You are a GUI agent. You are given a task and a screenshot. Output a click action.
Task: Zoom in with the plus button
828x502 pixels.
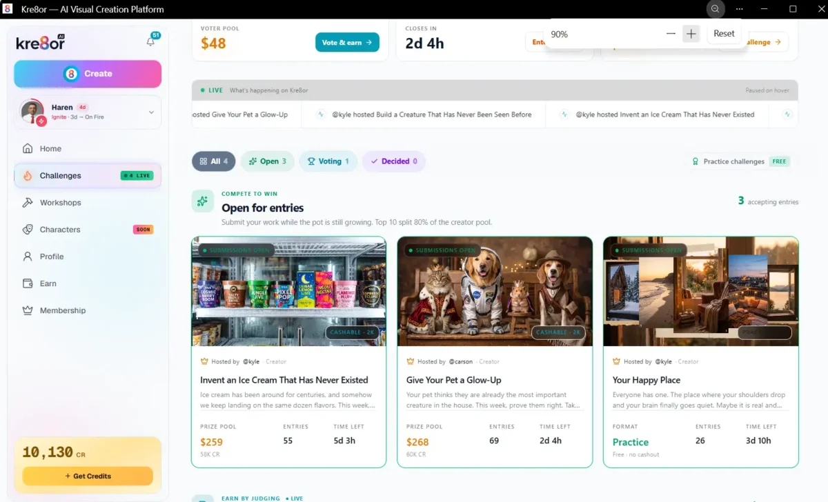point(691,34)
